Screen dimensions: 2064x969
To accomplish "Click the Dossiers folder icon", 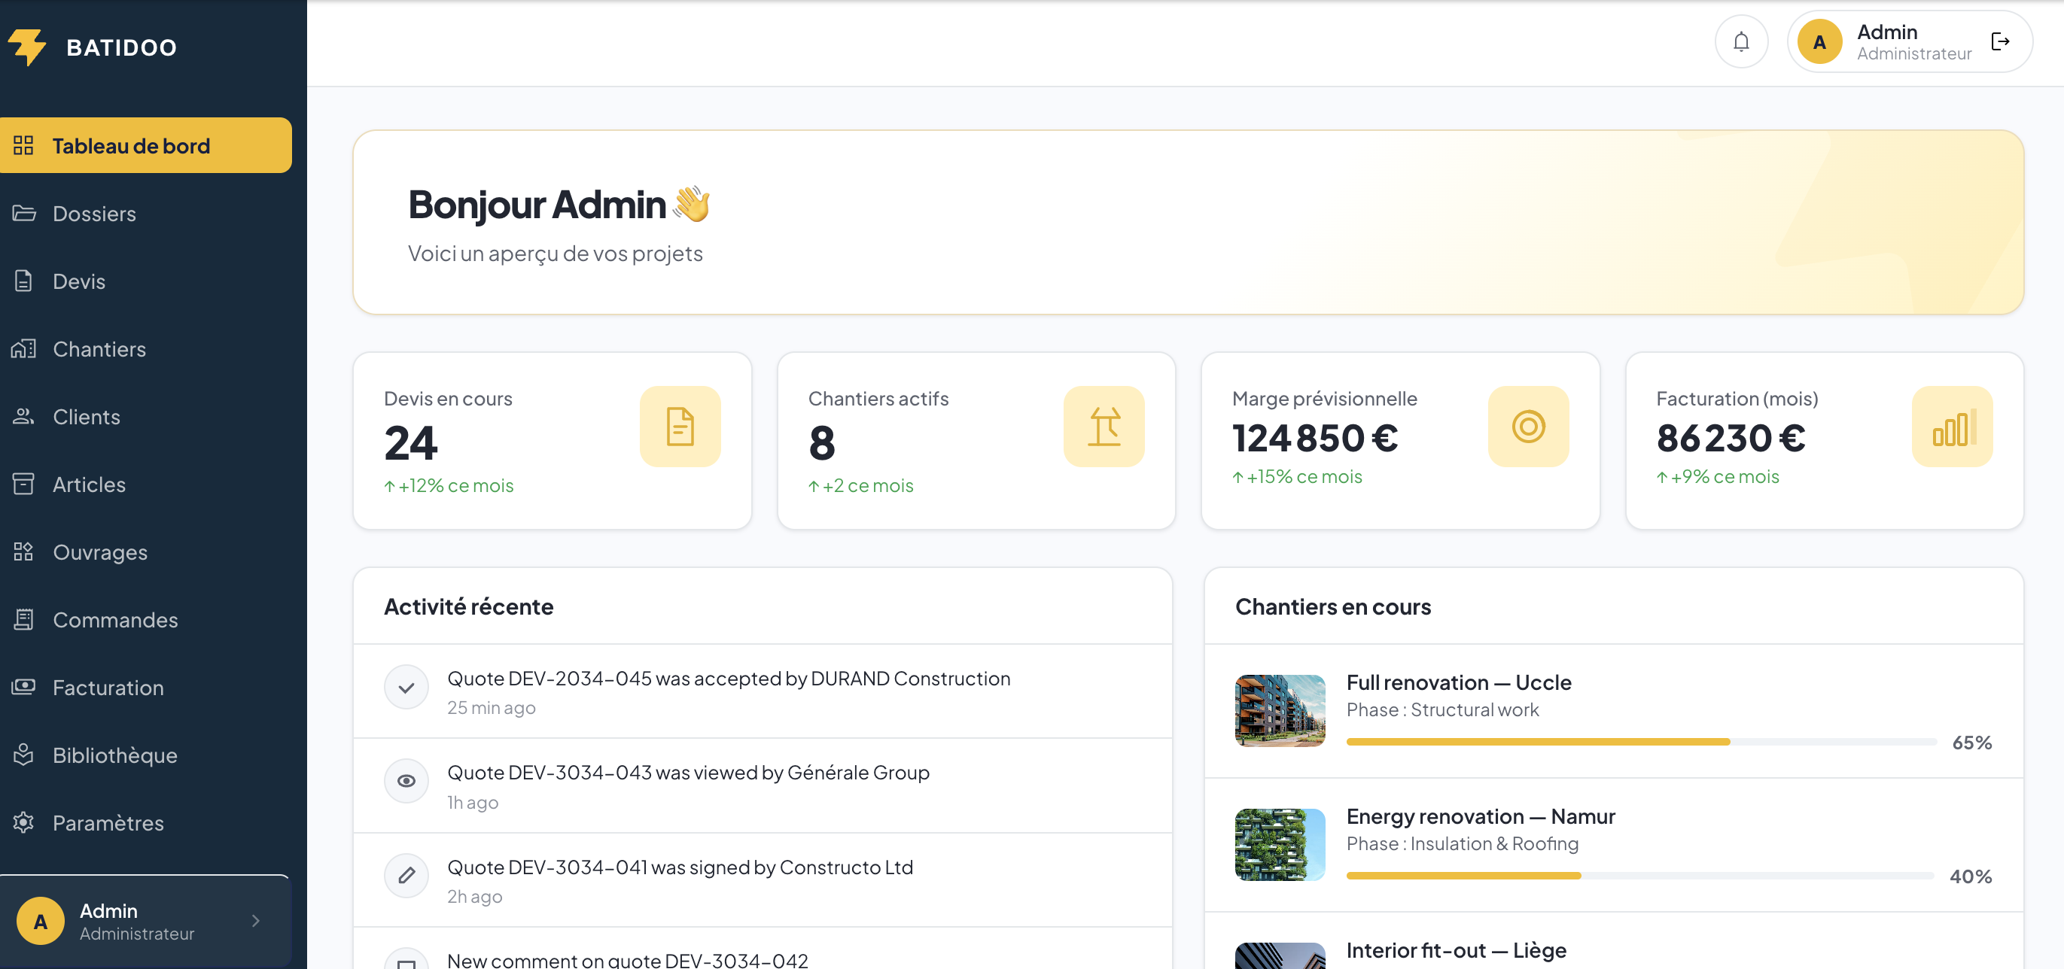I will coord(24,213).
